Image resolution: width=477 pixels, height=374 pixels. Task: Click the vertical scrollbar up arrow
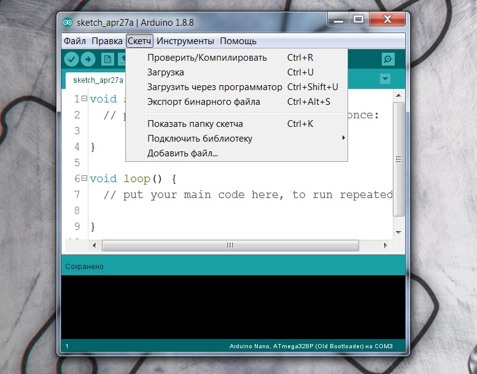[398, 96]
